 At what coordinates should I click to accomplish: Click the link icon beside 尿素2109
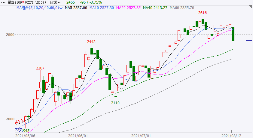(x=4, y=2)
